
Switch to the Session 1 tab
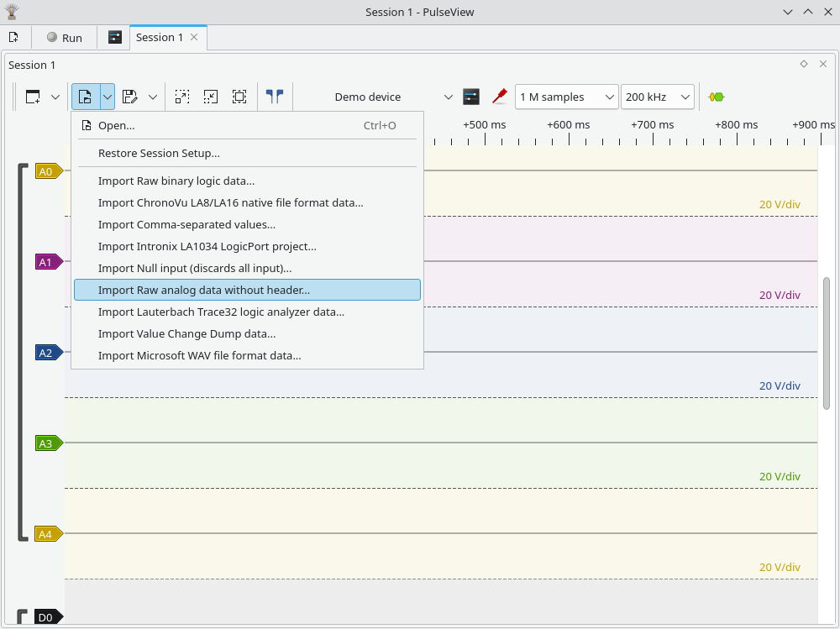[x=159, y=37]
